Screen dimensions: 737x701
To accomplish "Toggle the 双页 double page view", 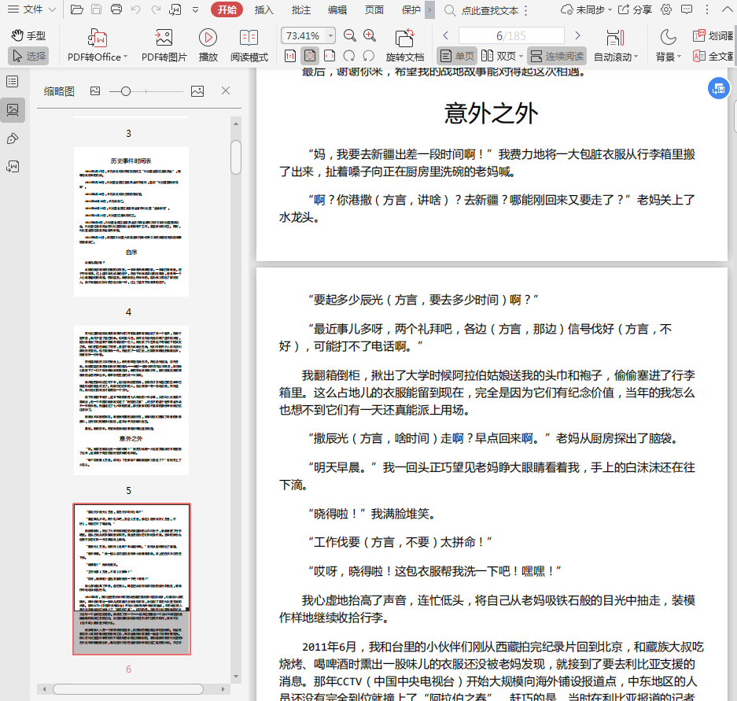I will tap(498, 57).
